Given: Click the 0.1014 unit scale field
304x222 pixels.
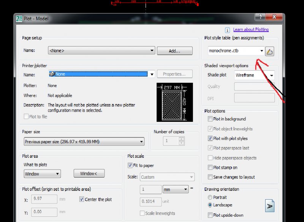Looking at the screenshot, I should point(150,202).
